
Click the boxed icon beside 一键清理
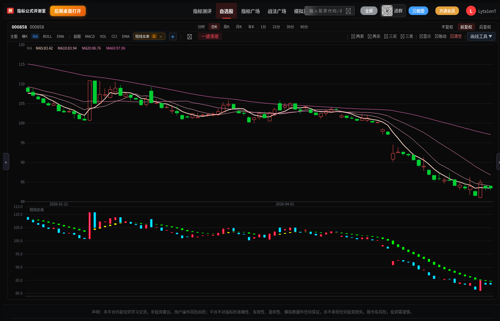point(190,37)
